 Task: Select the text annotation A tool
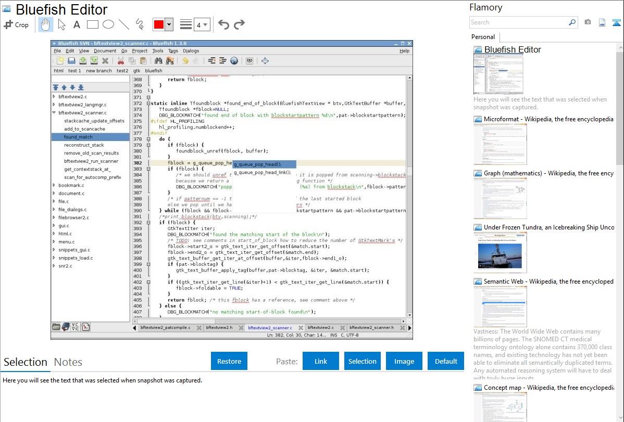coord(77,24)
